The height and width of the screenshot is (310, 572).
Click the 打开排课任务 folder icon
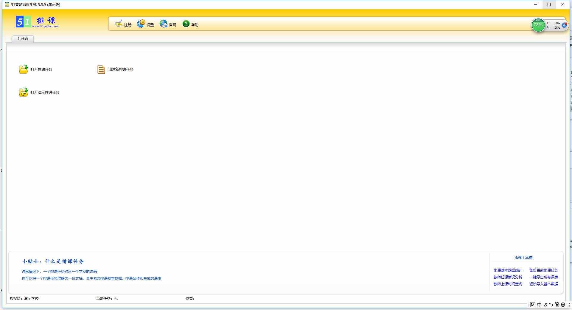coord(23,69)
